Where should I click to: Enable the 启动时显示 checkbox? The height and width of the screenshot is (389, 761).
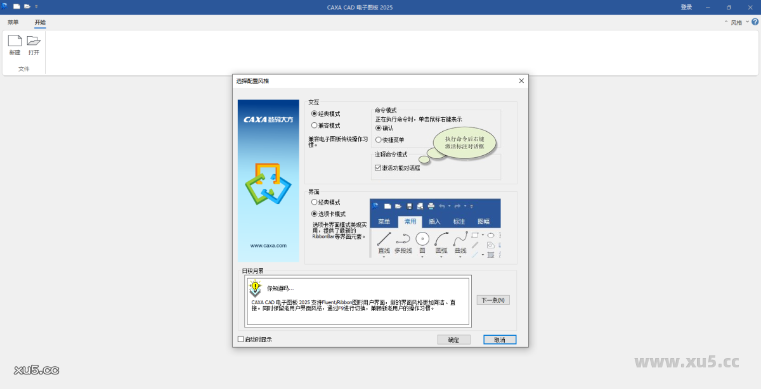[240, 339]
